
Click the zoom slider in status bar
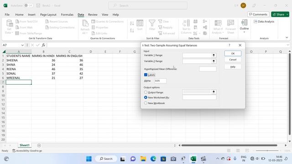point(267,151)
